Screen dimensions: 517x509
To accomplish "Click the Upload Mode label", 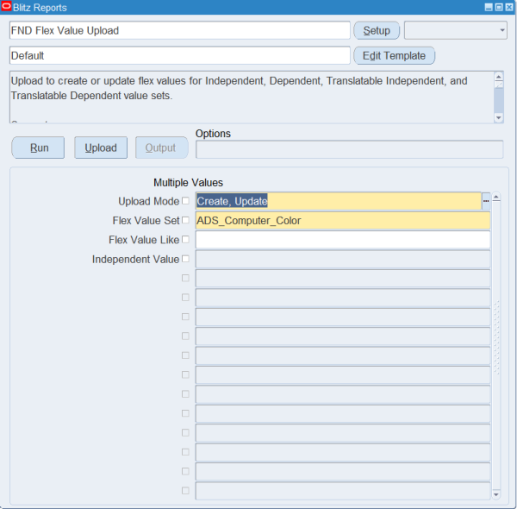I will click(149, 201).
